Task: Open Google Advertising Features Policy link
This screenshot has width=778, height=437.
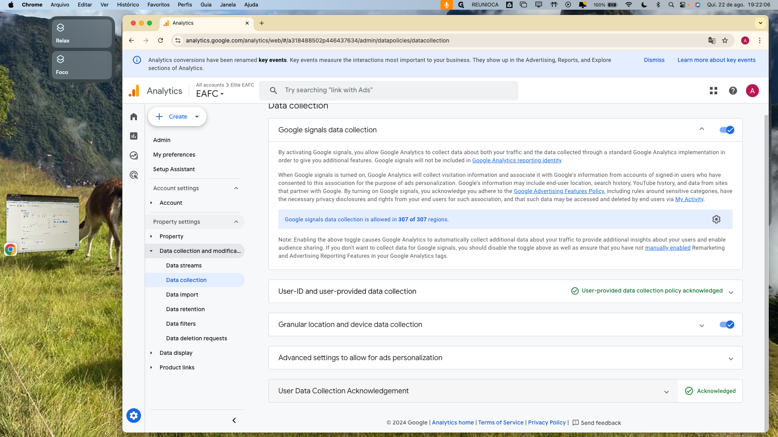Action: 559,191
